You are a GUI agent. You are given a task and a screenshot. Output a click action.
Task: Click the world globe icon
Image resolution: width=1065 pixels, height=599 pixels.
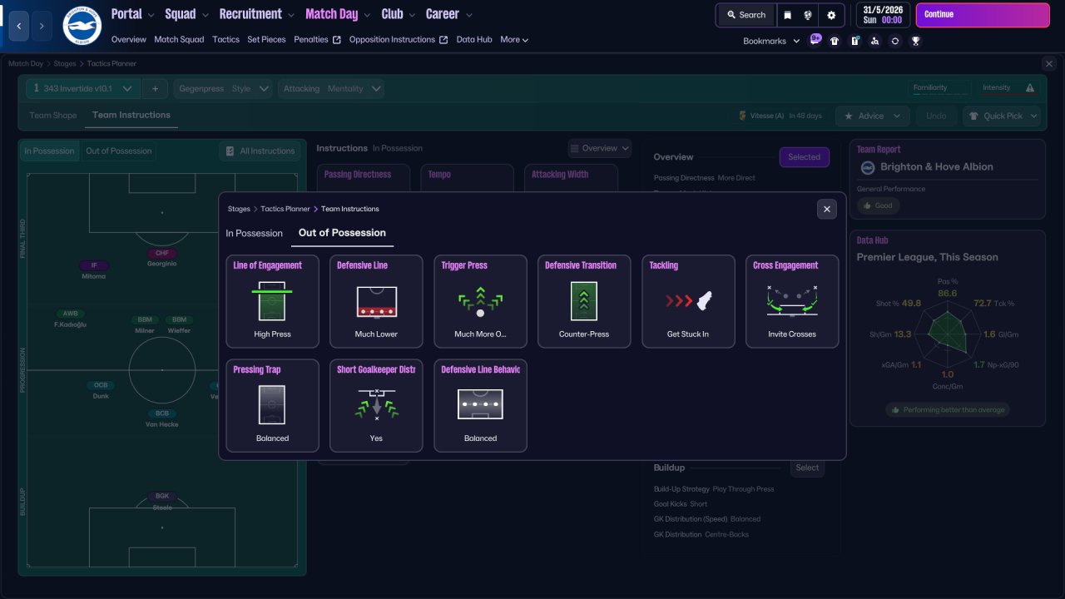[x=808, y=15]
